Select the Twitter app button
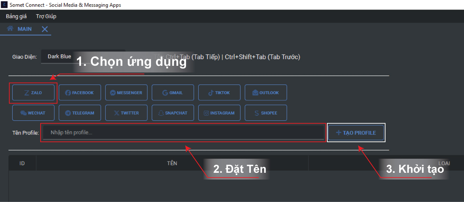Screen dimensions: 464x202 tap(126, 113)
